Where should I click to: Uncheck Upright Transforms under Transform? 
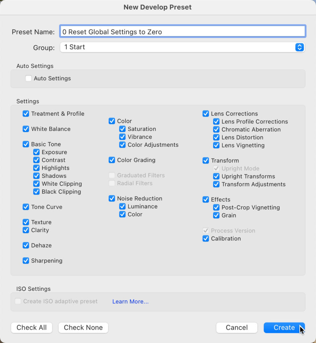[x=216, y=176]
